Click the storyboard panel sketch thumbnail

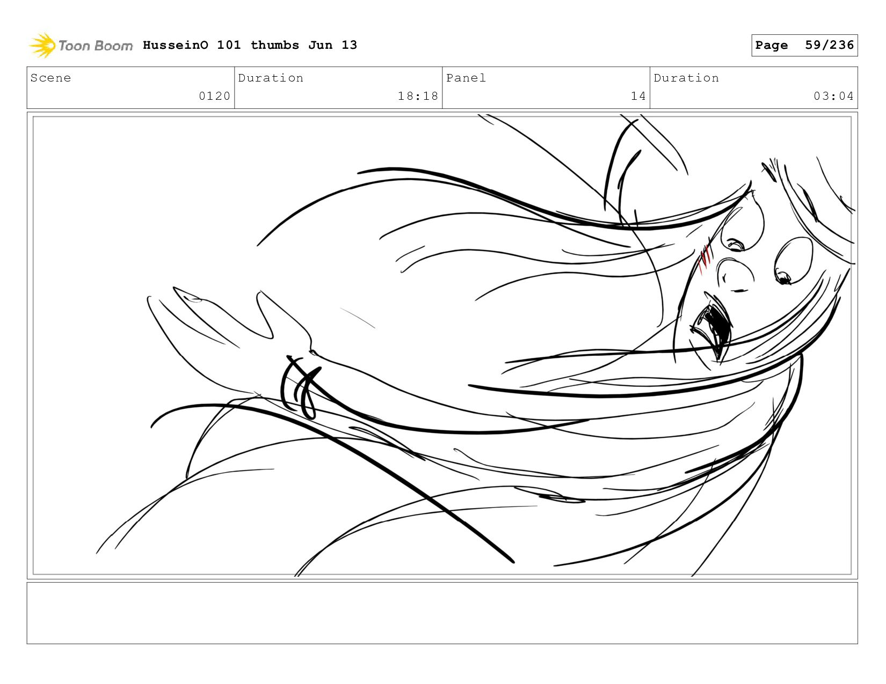click(x=442, y=345)
